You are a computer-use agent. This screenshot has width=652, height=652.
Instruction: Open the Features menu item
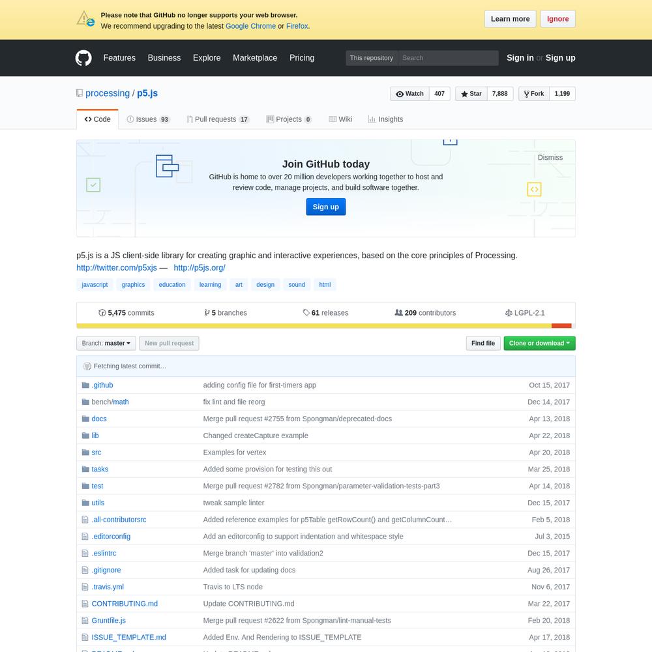119,58
